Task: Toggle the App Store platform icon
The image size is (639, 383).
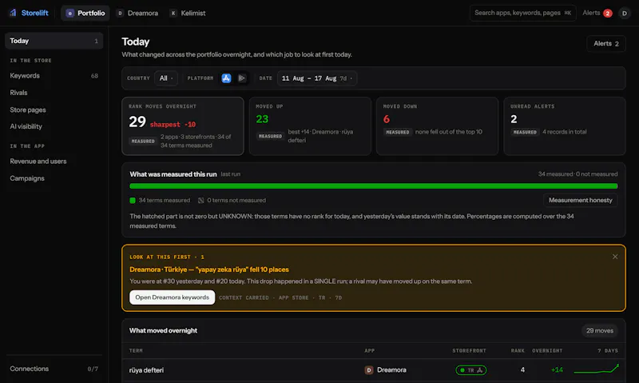Action: [226, 78]
